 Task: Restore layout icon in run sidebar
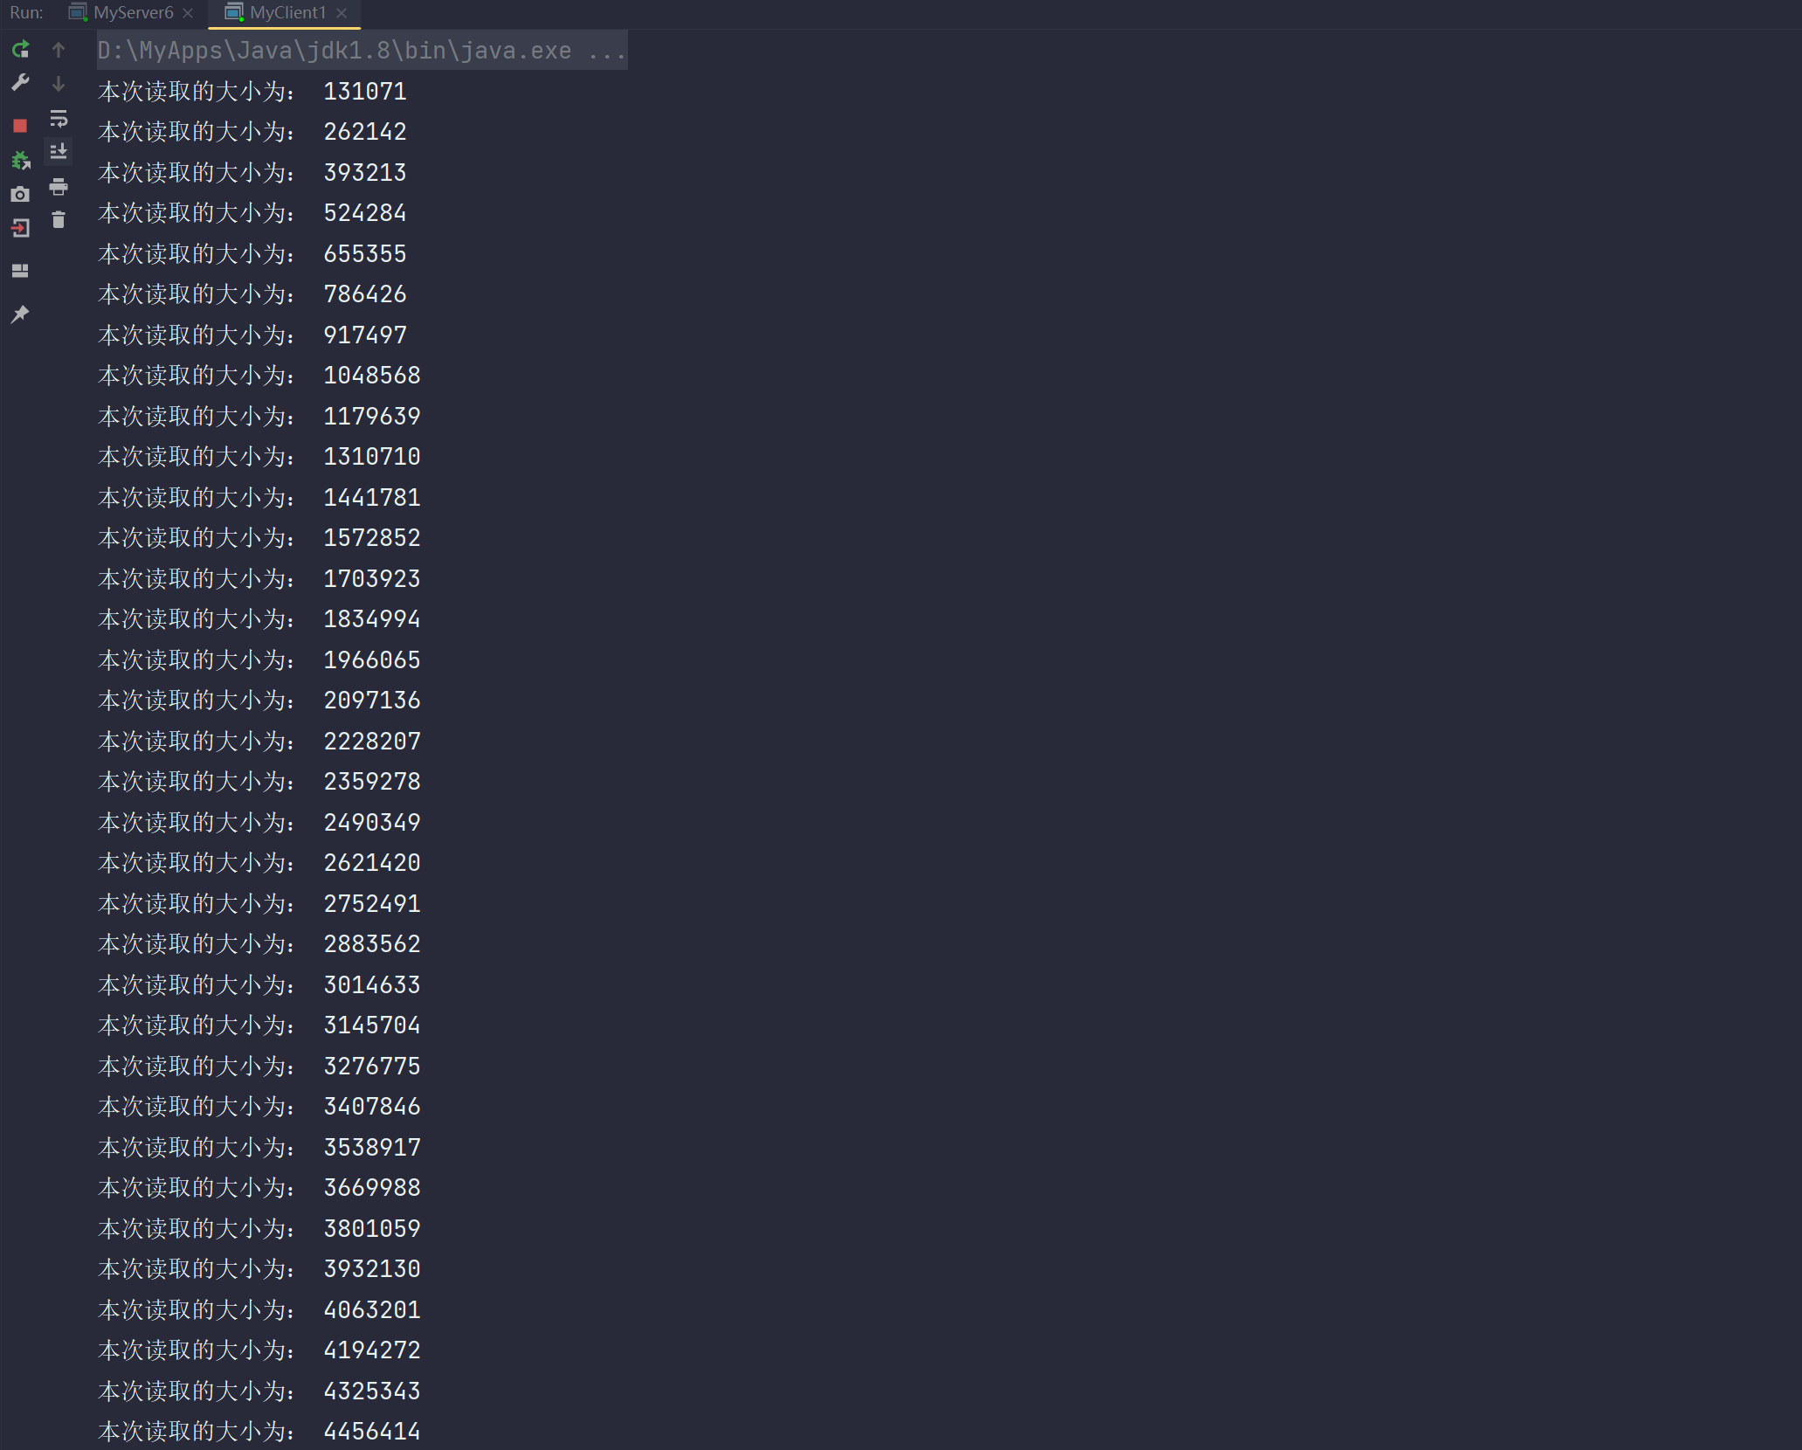coord(20,271)
